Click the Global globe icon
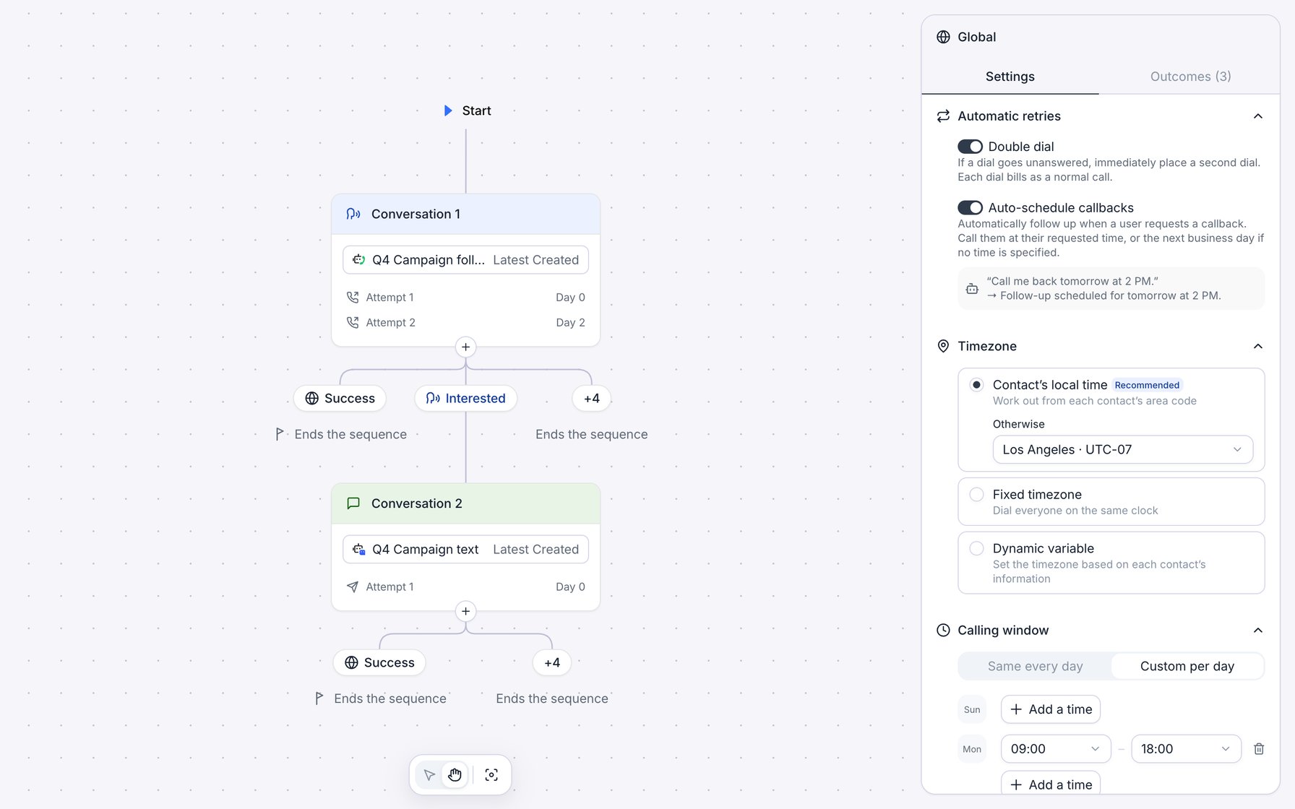Image resolution: width=1295 pixels, height=809 pixels. click(x=943, y=37)
